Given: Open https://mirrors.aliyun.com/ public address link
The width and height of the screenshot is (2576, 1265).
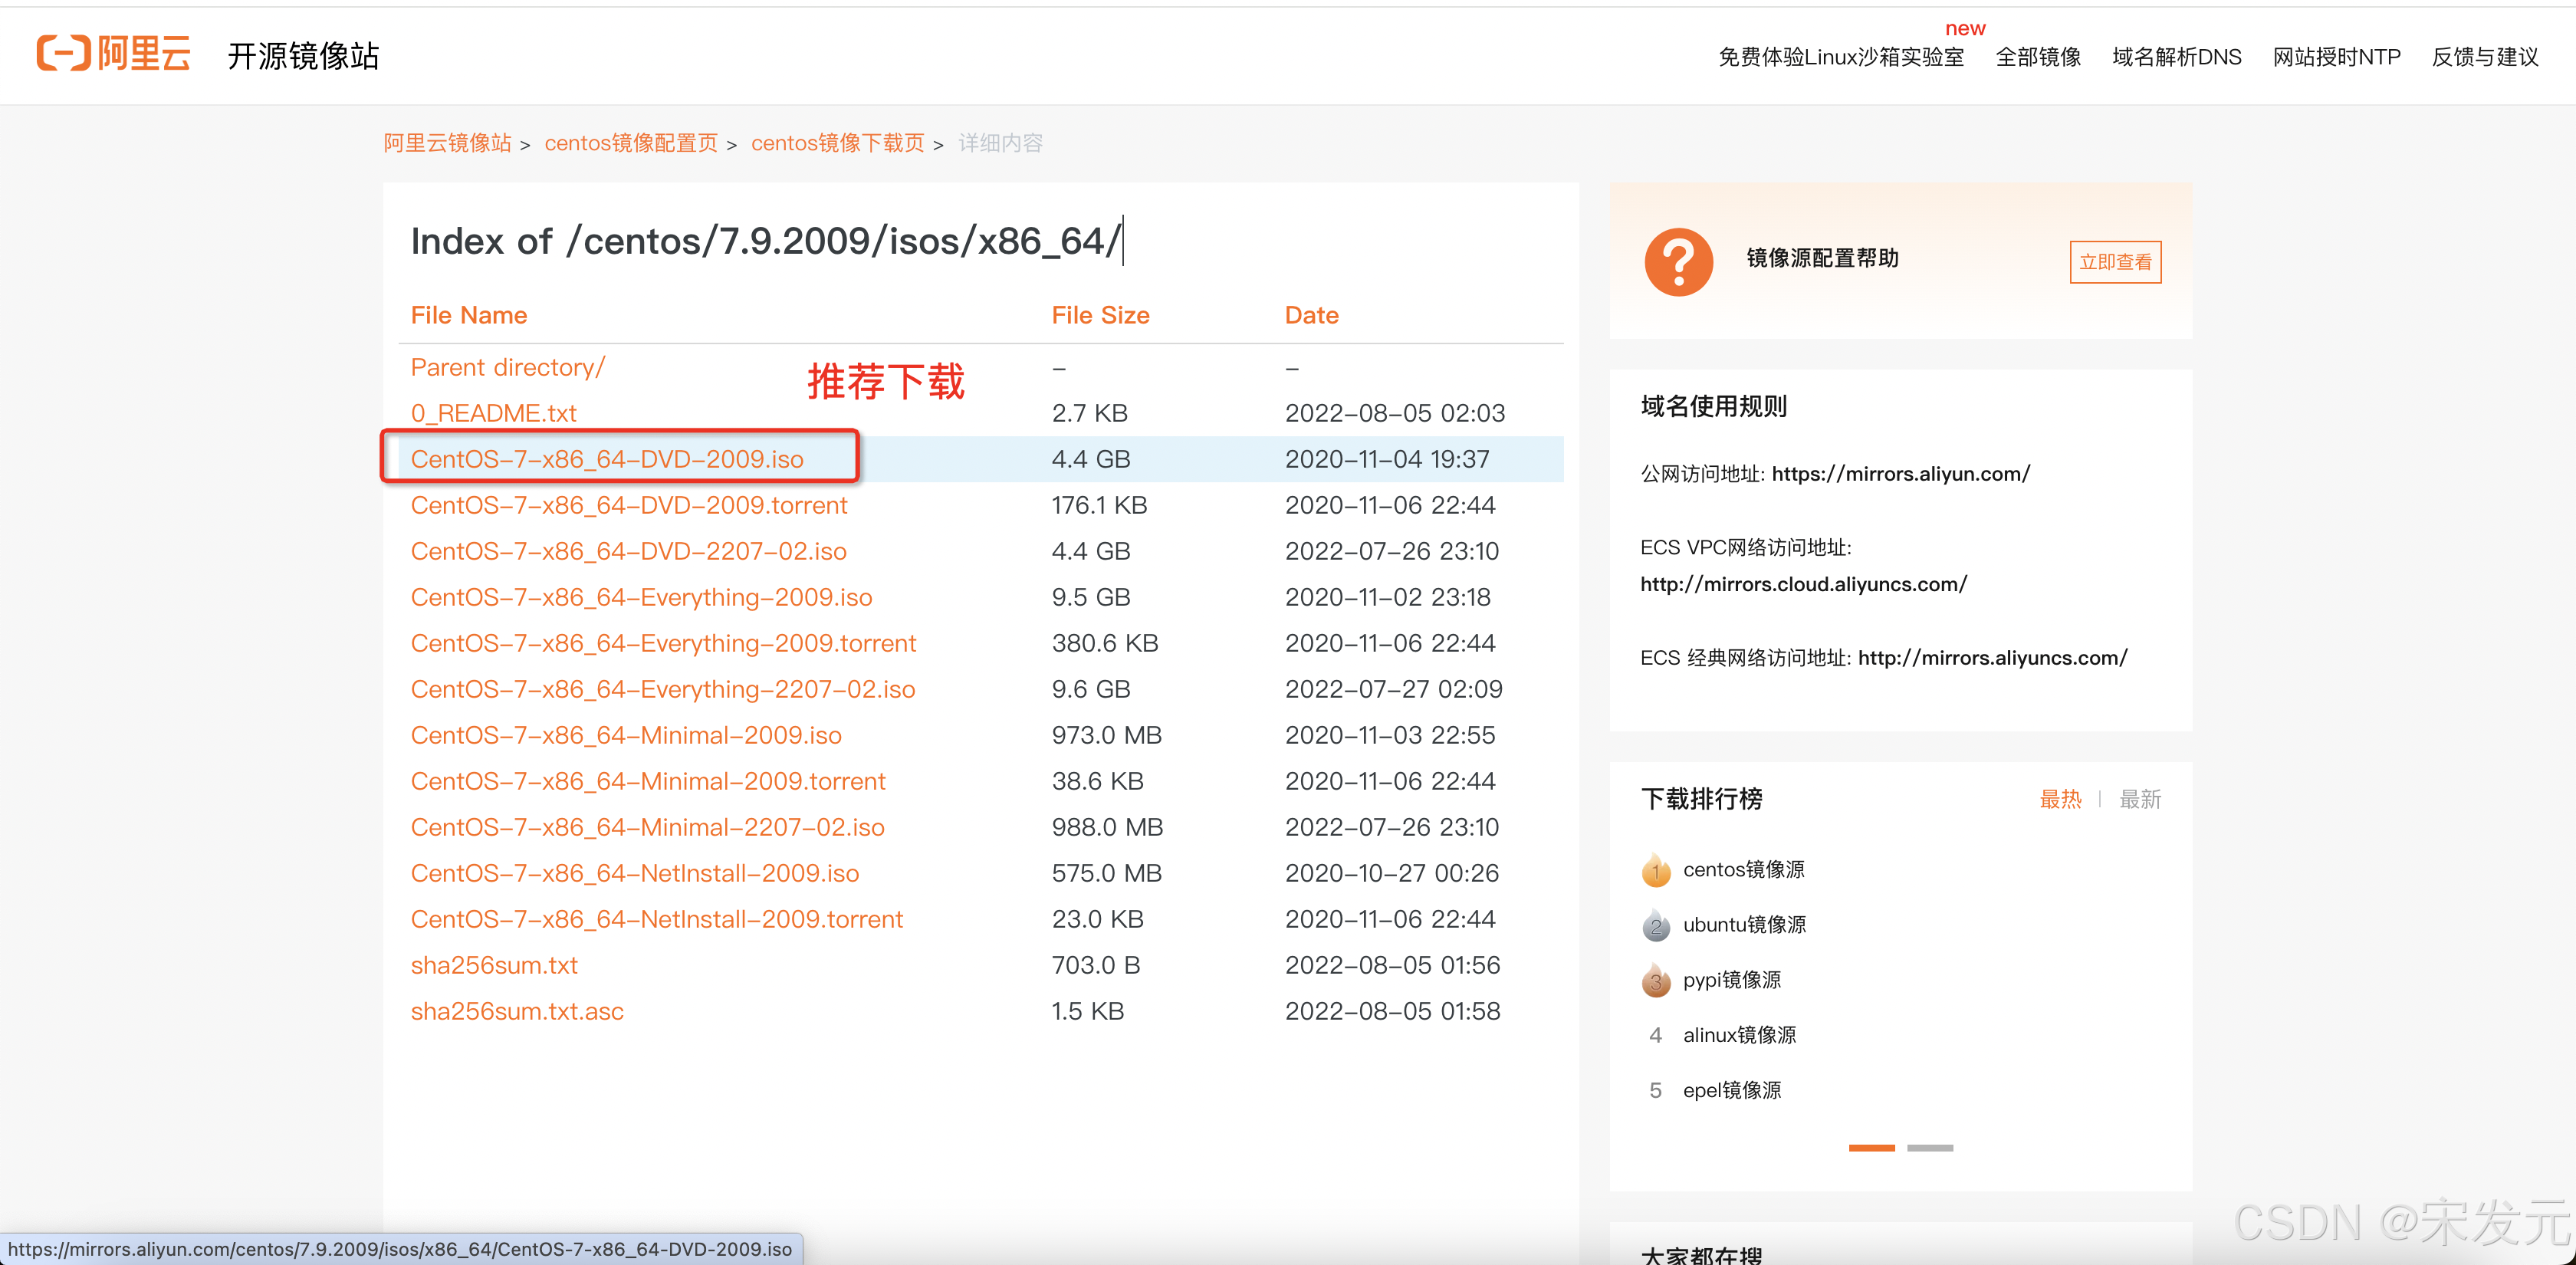Looking at the screenshot, I should coord(1901,474).
